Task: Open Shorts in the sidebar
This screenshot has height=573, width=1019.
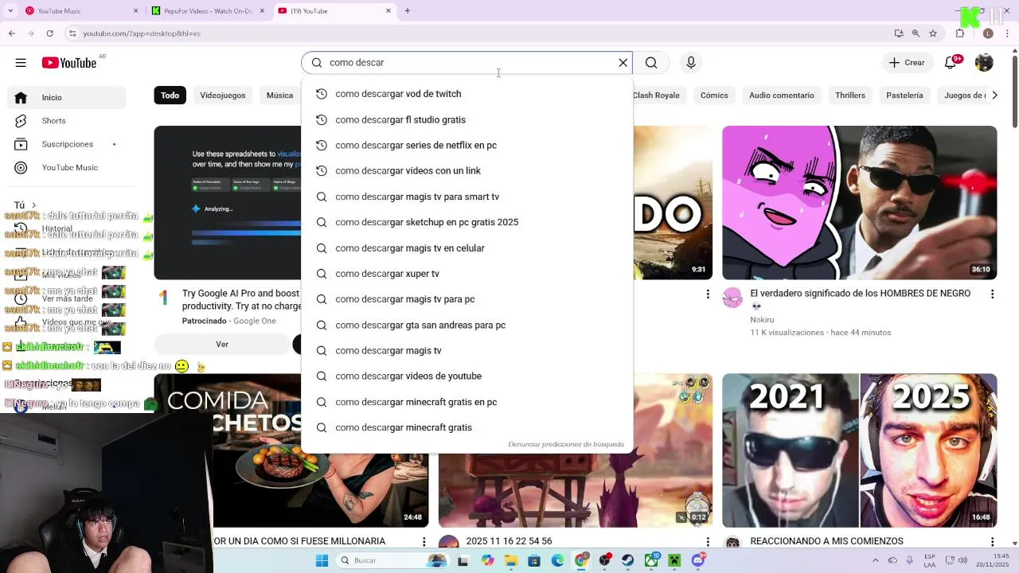Action: (67, 121)
